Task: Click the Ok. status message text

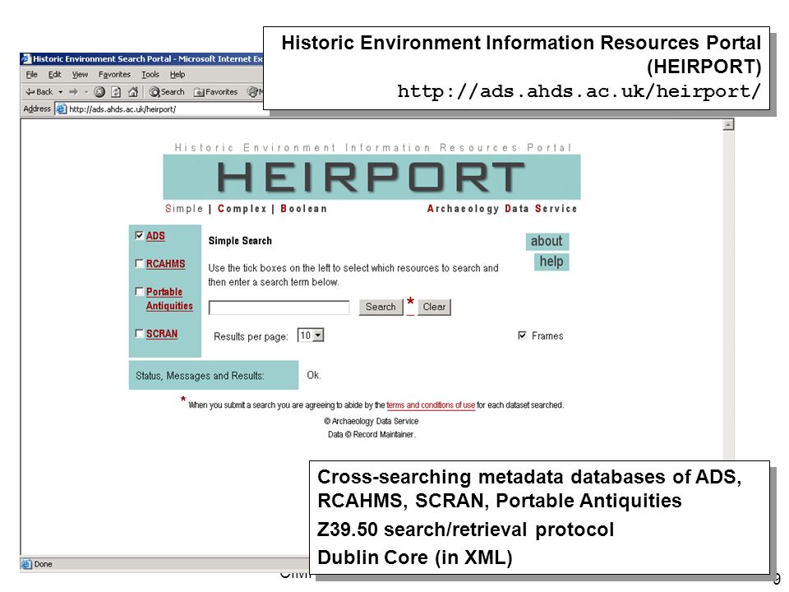Action: tap(313, 375)
